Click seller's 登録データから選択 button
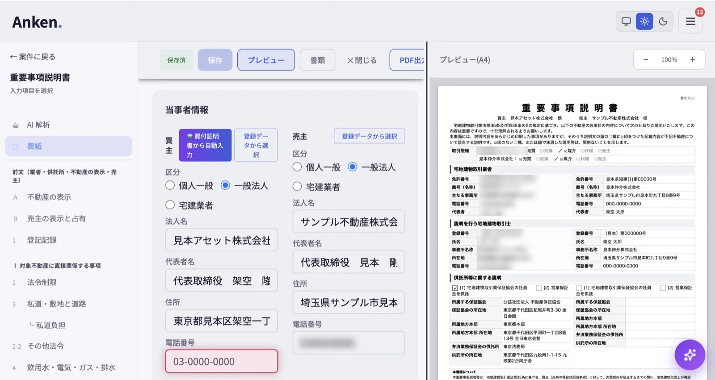 [x=369, y=136]
